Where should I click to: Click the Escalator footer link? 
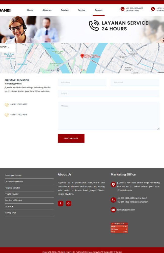[x=9, y=206]
